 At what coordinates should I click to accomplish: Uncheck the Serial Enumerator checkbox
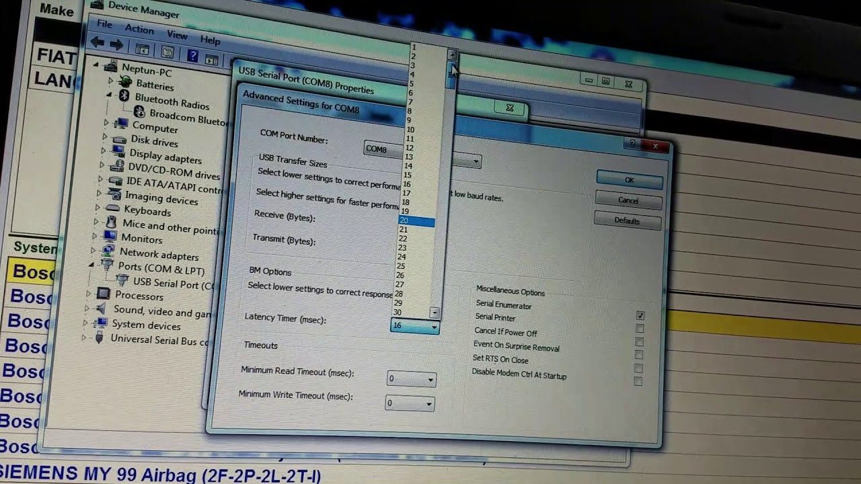pos(640,315)
